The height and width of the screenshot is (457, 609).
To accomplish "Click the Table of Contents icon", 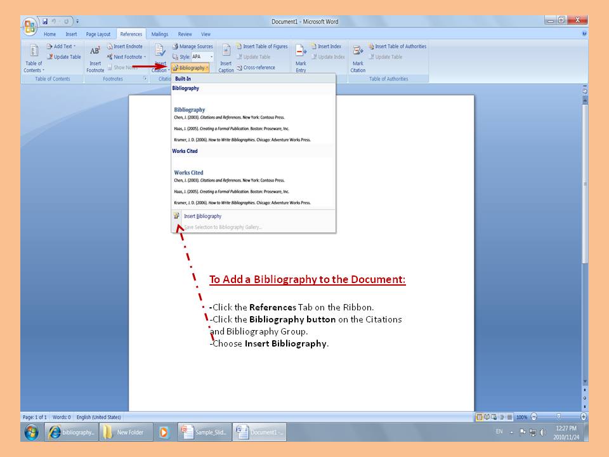I will click(x=34, y=57).
